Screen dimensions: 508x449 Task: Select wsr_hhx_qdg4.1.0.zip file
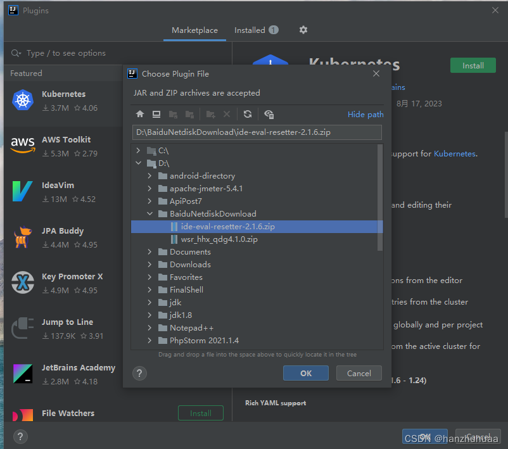tap(257, 239)
